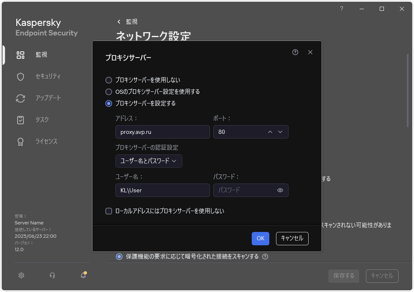This screenshot has height=292, width=414.
Task: Open the settings gear at bottom left
Action: 21,275
